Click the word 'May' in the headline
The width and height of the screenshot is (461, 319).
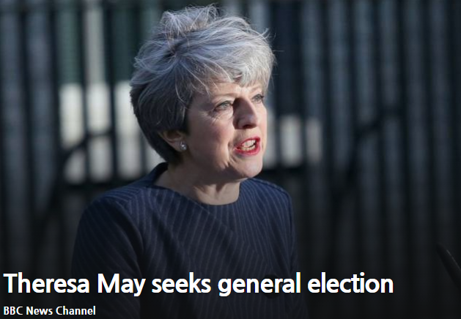120,284
